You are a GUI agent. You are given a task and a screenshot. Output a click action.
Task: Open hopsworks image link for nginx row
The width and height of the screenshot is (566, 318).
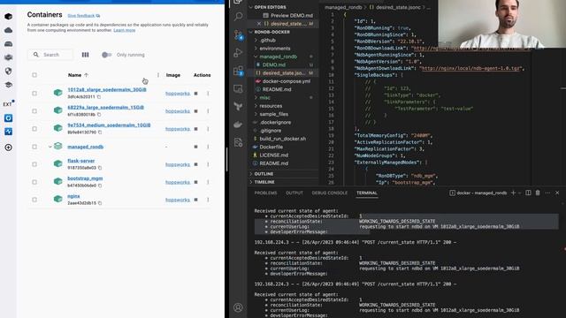pos(178,200)
